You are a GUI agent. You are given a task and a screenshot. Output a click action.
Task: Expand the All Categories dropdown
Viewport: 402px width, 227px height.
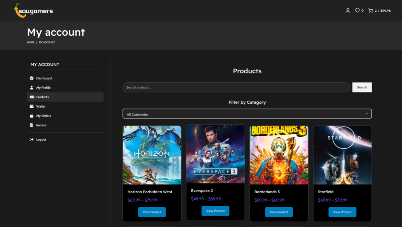[241, 114]
